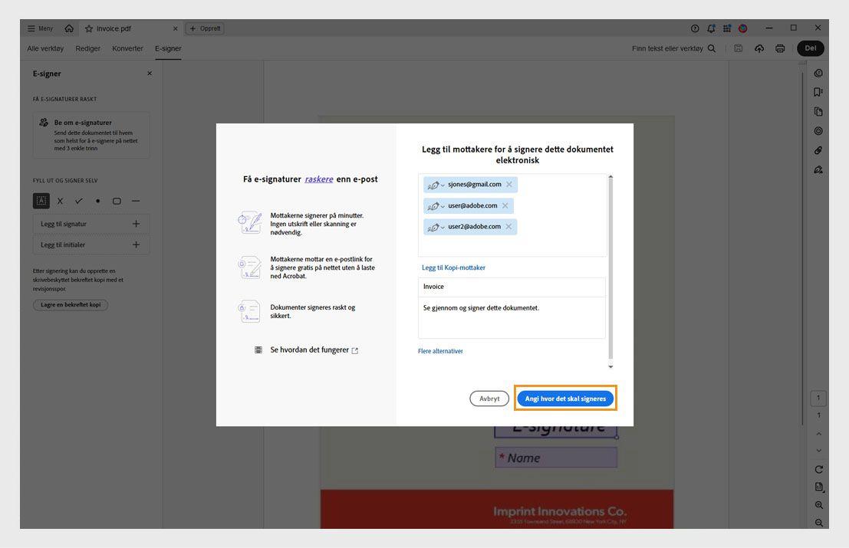Viewport: 849px width, 548px height.
Task: Click Legg til Kopi-mottaker link
Action: coord(454,267)
